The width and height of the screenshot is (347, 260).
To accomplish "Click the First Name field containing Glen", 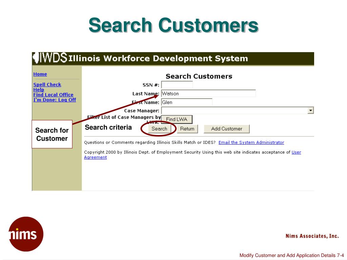I will pyautogui.click(x=187, y=102).
